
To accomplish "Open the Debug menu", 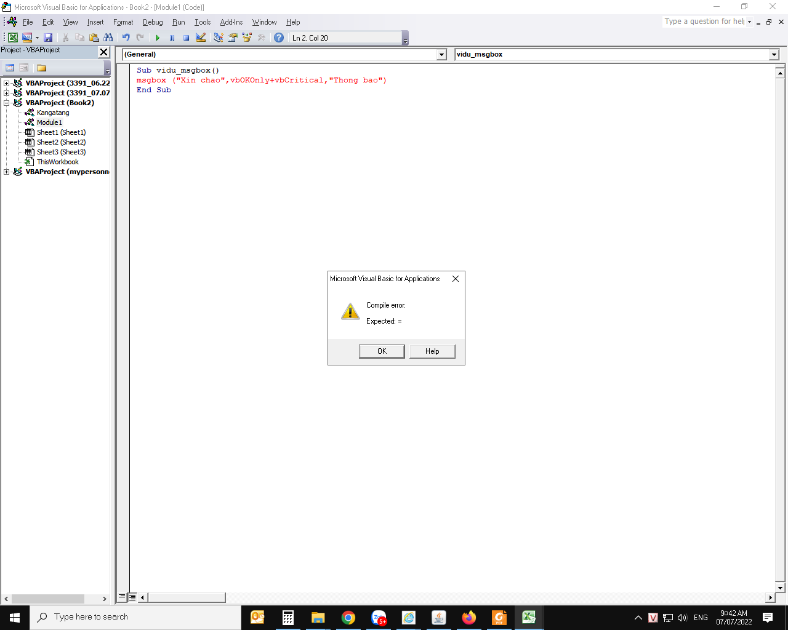I will pos(153,22).
